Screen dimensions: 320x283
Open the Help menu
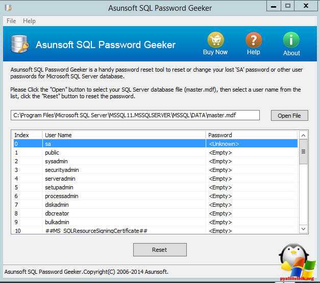(x=29, y=21)
